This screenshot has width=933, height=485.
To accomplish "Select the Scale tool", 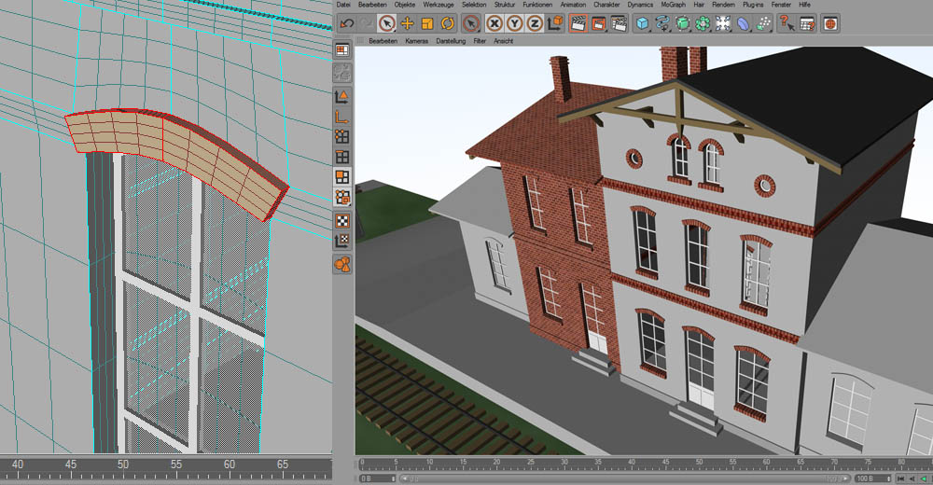I will tap(427, 23).
